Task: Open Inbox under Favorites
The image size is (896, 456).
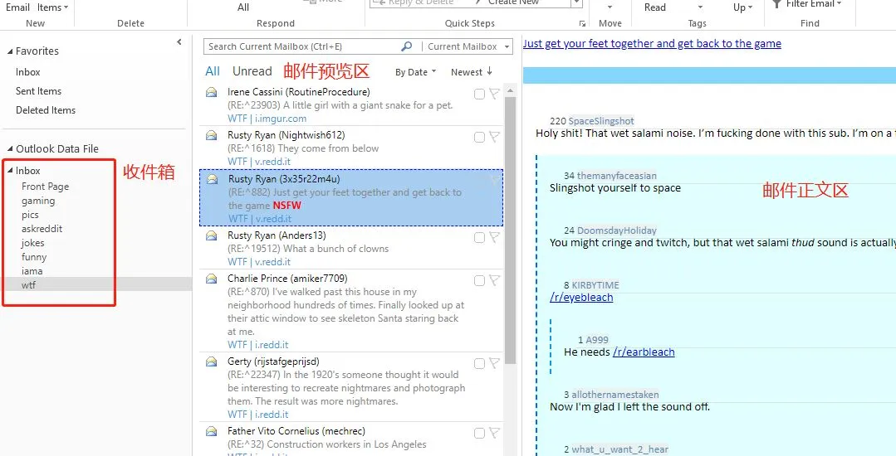Action: 28,72
